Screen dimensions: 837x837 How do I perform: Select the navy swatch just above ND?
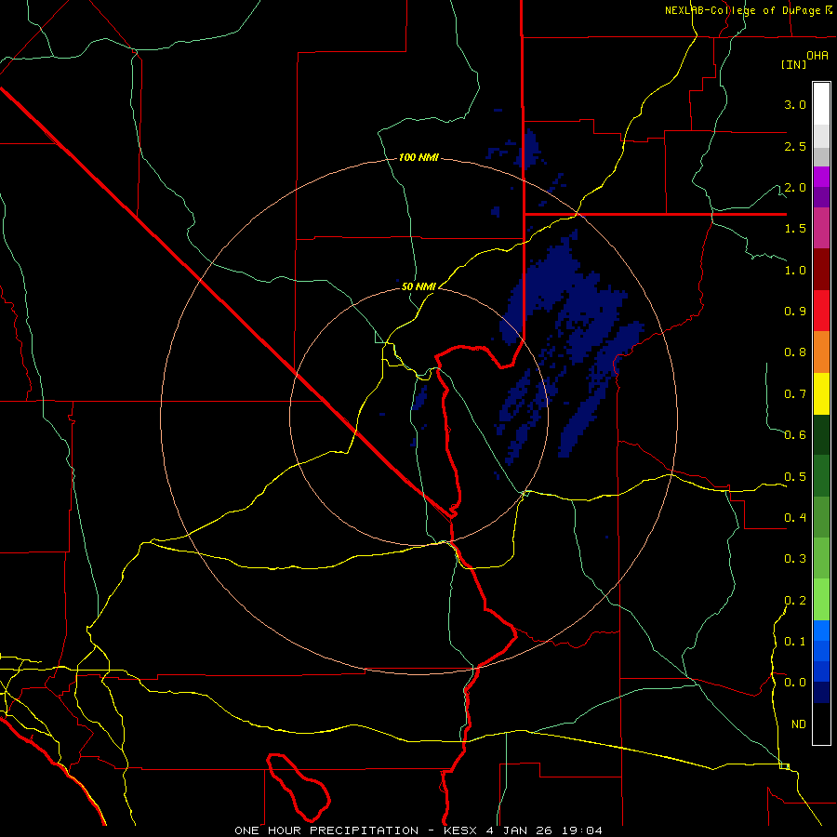(821, 692)
